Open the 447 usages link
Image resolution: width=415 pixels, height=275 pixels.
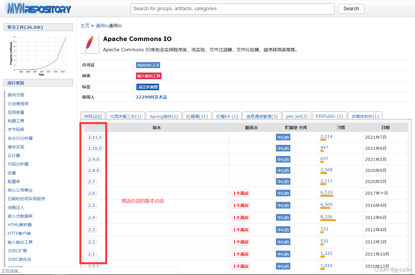coord(324,148)
